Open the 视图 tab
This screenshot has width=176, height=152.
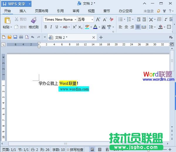[x=91, y=11]
